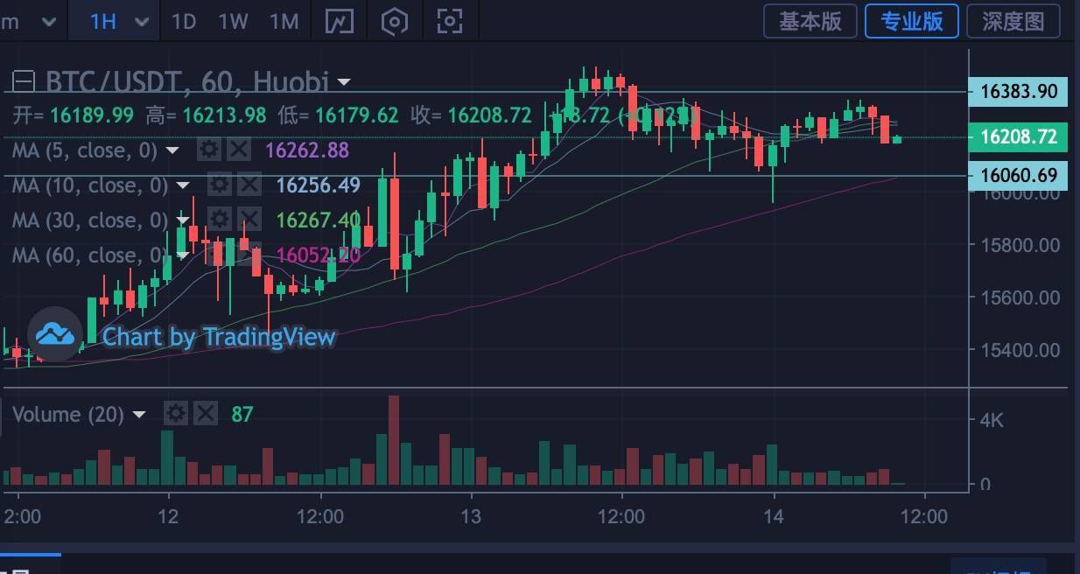Switch to the 1D timeframe

click(183, 21)
